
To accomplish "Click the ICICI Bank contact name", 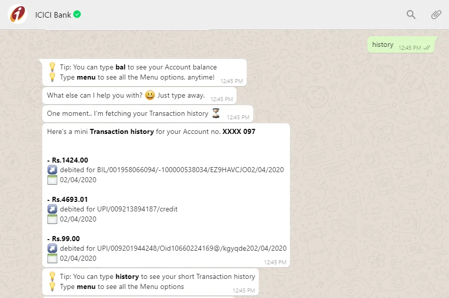I will [53, 15].
